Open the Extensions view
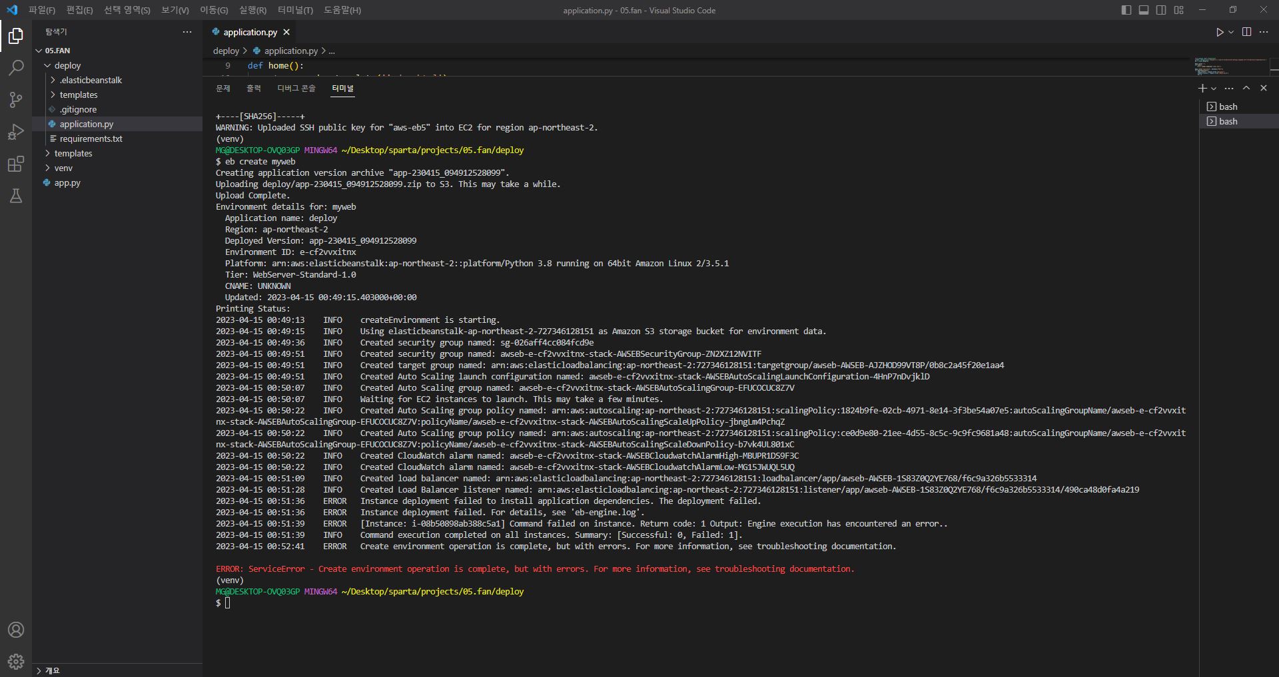This screenshot has width=1279, height=677. click(16, 164)
